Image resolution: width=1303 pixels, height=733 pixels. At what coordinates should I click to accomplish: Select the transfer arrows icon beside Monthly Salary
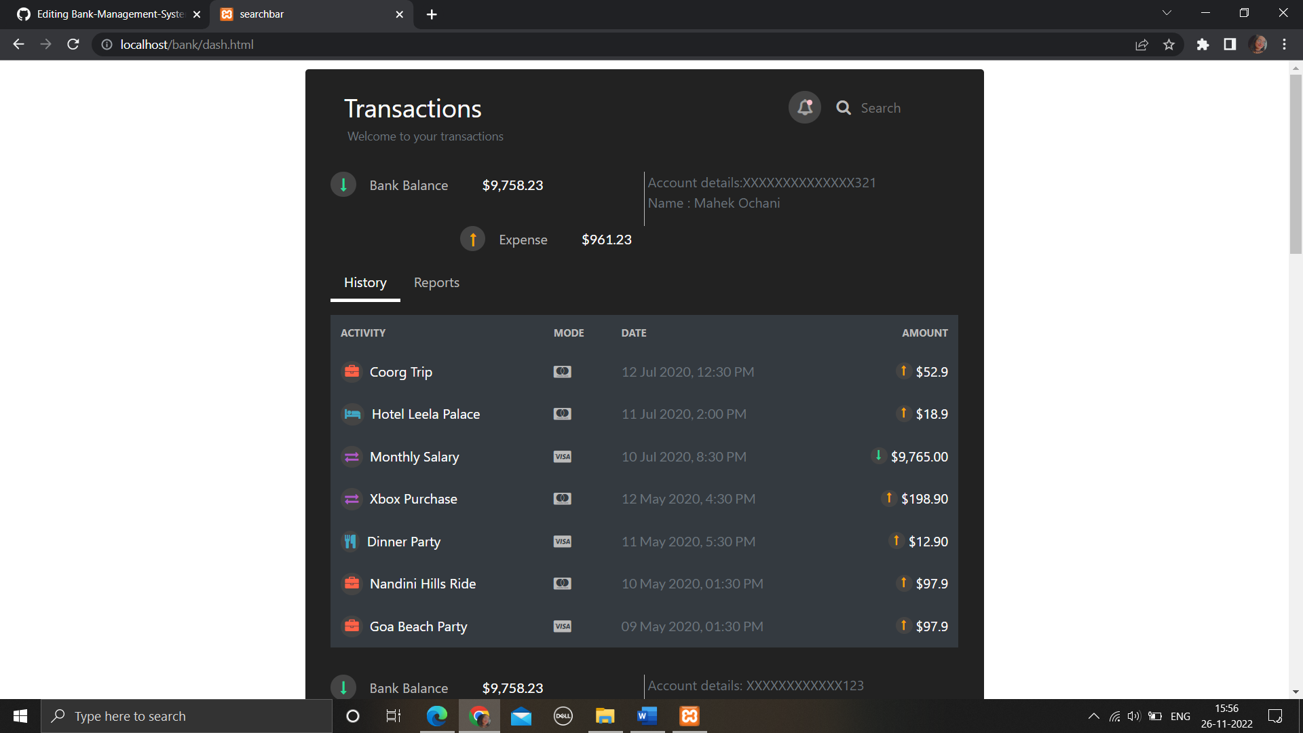[352, 457]
